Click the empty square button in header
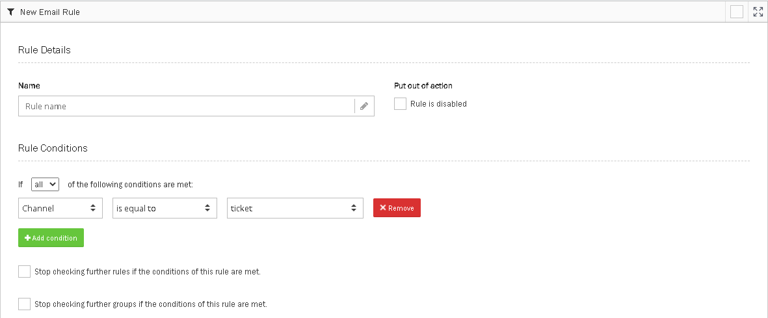Viewport: 768px width, 318px height. tap(737, 12)
